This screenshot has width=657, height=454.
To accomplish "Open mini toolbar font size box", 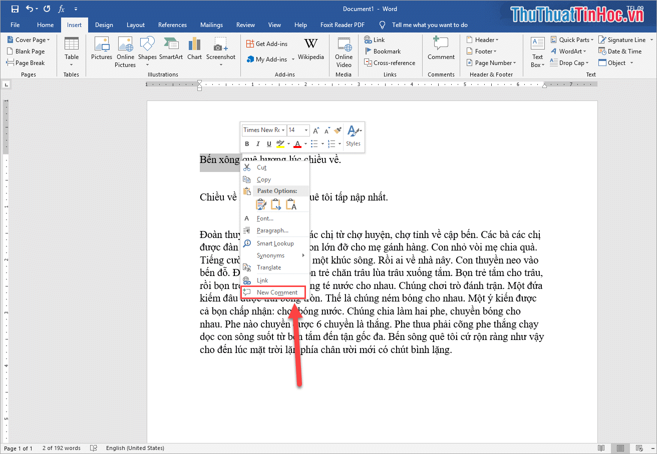I will (298, 130).
